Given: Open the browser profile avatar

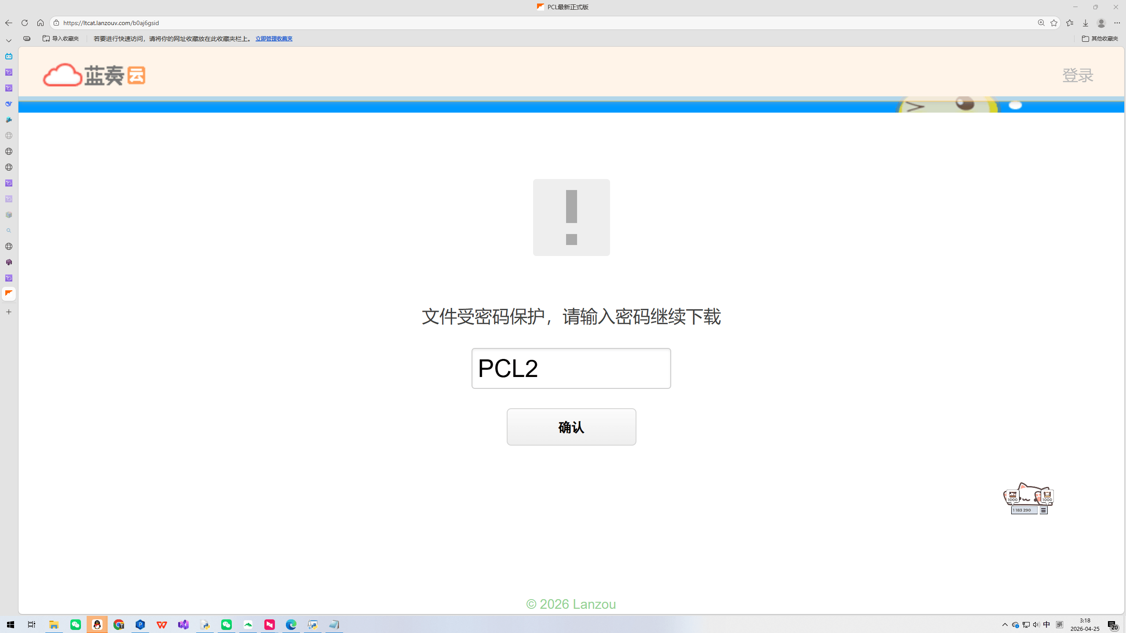Looking at the screenshot, I should 1101,23.
